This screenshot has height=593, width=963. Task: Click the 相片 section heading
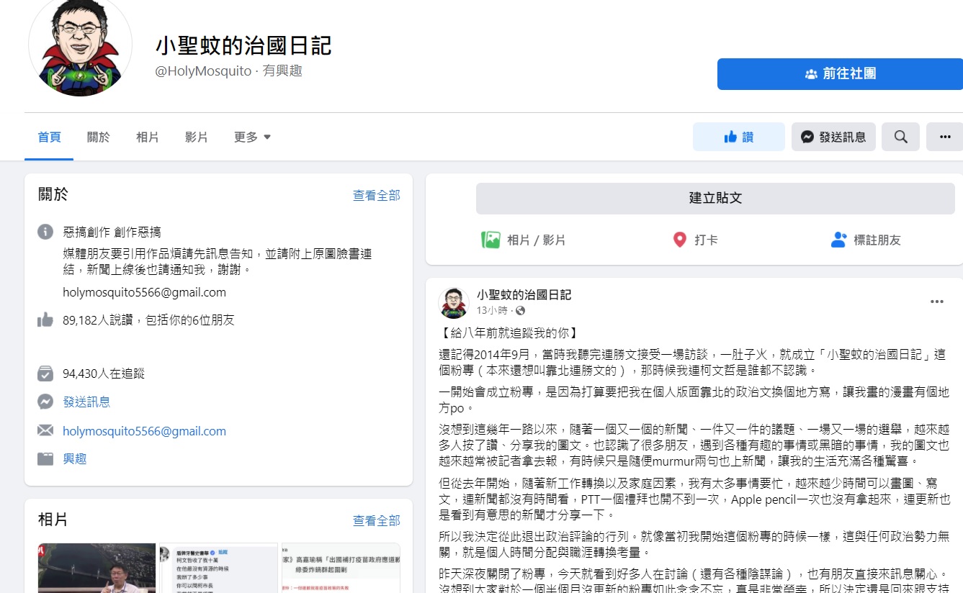pyautogui.click(x=53, y=520)
